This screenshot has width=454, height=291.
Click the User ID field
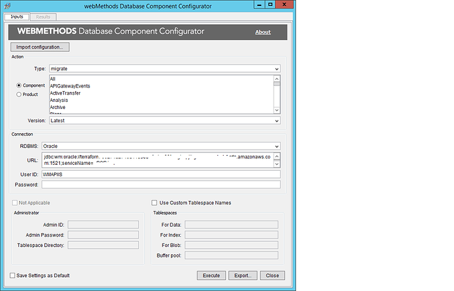161,174
